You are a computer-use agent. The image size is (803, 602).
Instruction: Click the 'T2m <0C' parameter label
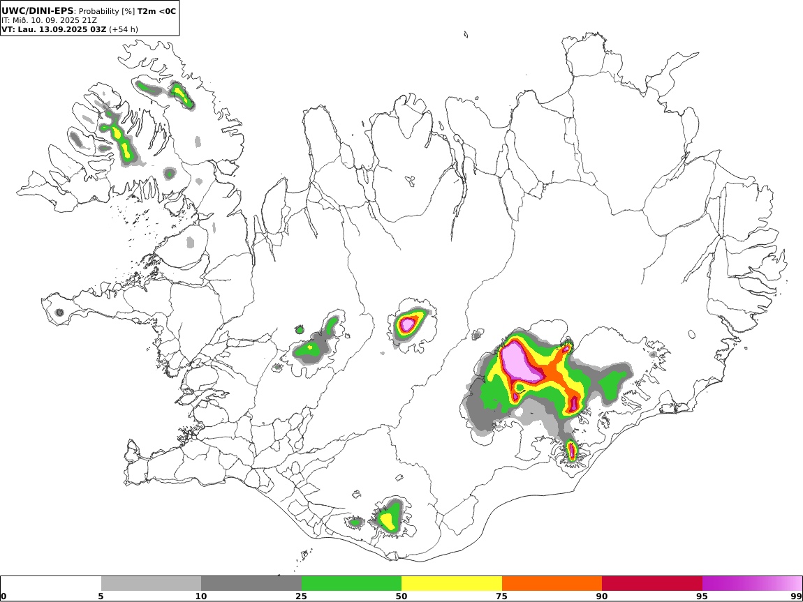click(x=156, y=10)
